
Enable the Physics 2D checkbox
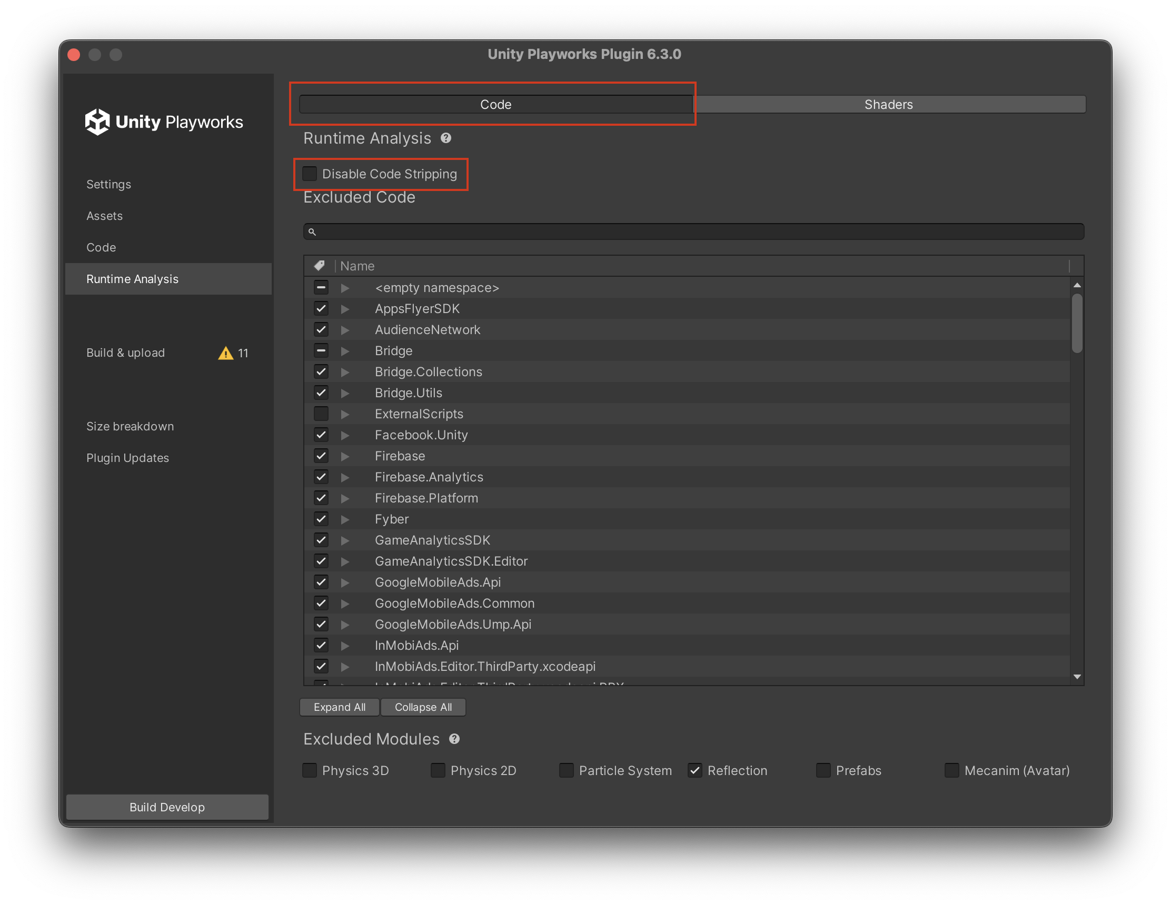(x=438, y=770)
